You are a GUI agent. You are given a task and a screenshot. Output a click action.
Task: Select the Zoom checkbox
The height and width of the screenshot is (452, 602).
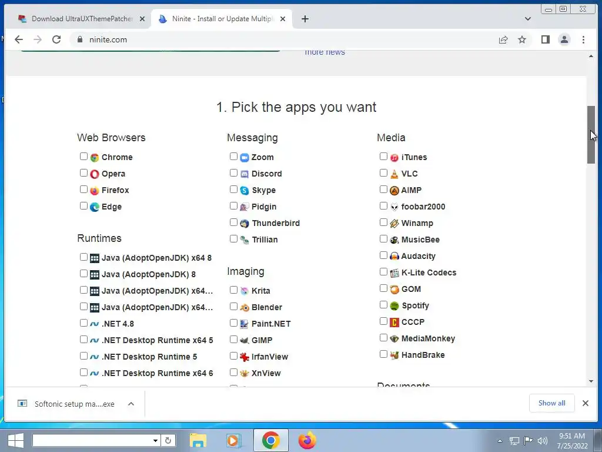click(233, 157)
